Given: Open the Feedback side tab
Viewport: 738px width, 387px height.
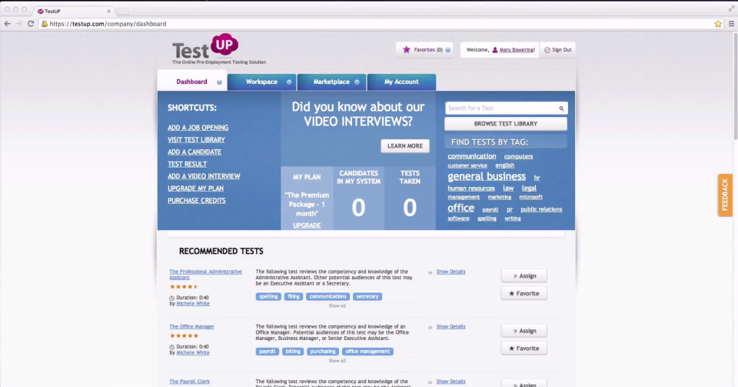Looking at the screenshot, I should pos(725,195).
